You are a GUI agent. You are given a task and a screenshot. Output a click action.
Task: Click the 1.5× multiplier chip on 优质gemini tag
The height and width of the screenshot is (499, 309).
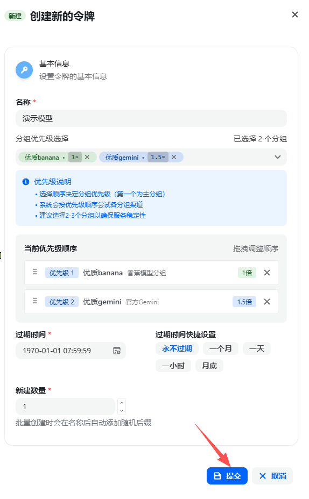click(x=158, y=157)
